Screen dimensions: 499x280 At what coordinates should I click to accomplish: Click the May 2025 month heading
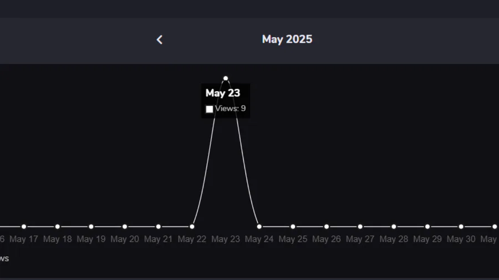point(287,39)
